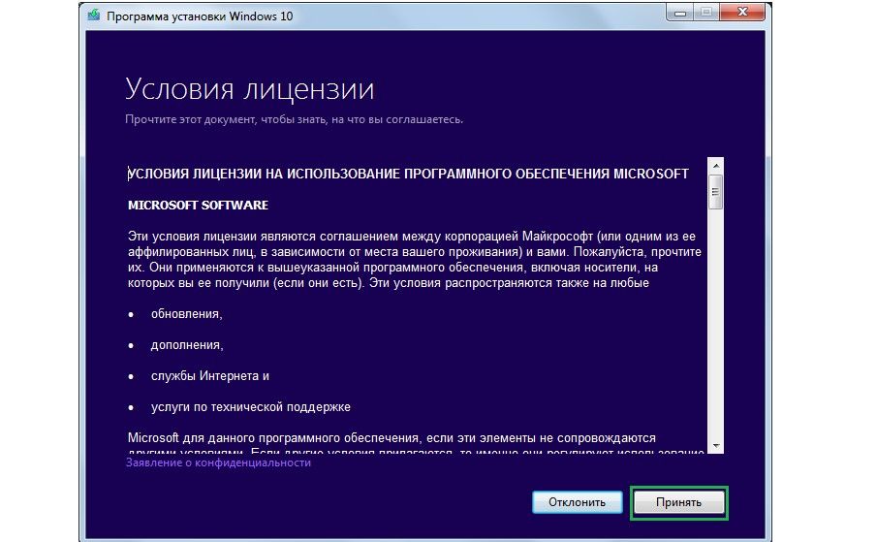
Task: Click the page title Условия лицензии
Action: (249, 89)
